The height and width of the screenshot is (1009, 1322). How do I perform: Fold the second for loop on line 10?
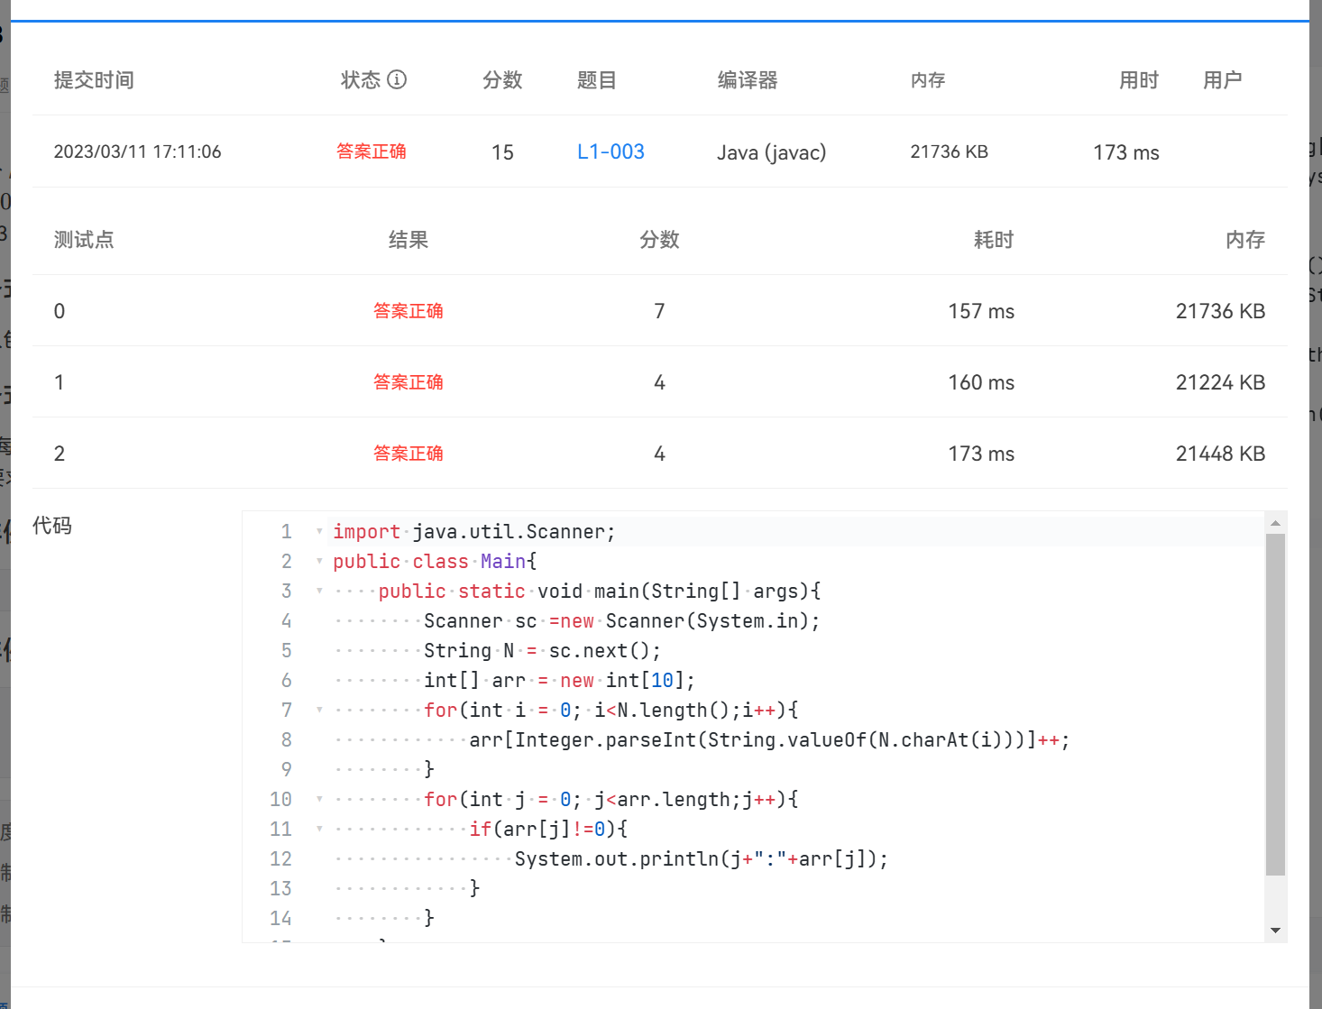pos(319,799)
